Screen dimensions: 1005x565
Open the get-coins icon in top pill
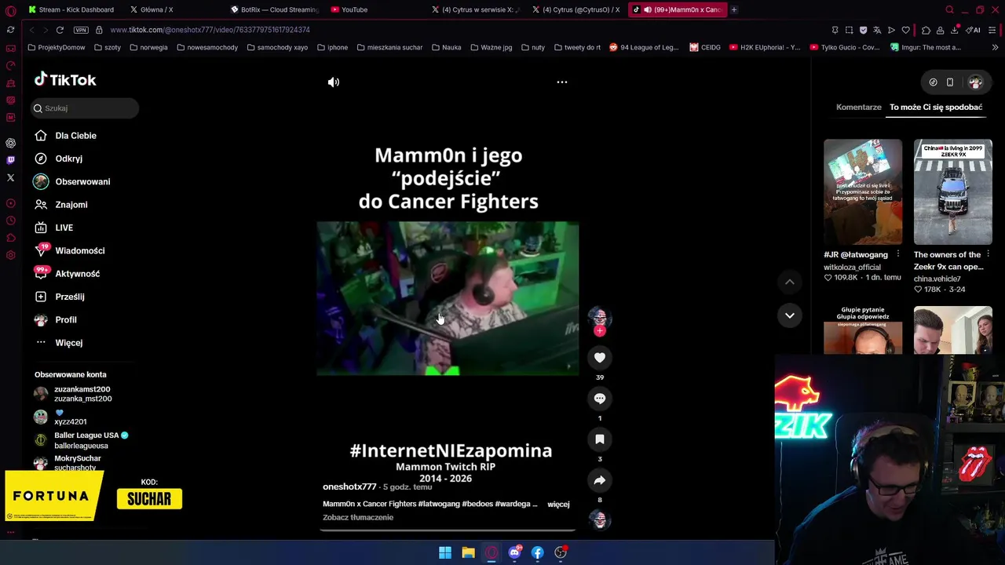[x=933, y=82]
